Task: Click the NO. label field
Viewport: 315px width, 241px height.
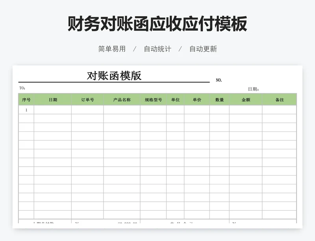Action: click(219, 80)
